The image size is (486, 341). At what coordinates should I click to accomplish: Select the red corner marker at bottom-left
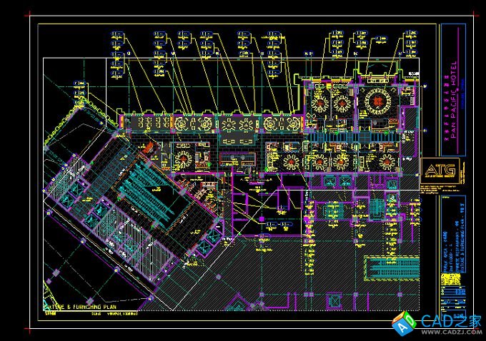pos(29,329)
